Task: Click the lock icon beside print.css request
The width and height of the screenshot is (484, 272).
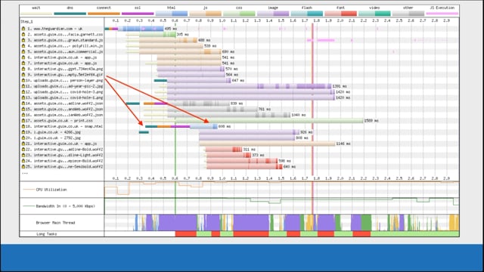Action: 23,121
